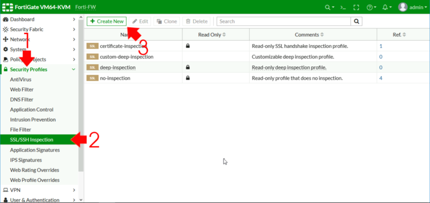This screenshot has width=430, height=203.
Task: Click the Create New button
Action: (107, 21)
